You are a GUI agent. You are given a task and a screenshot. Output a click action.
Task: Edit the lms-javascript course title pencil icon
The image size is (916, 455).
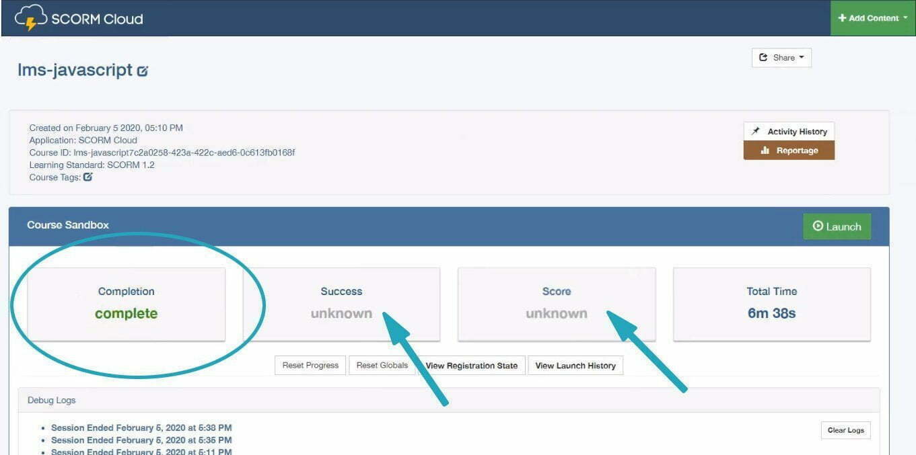point(142,71)
